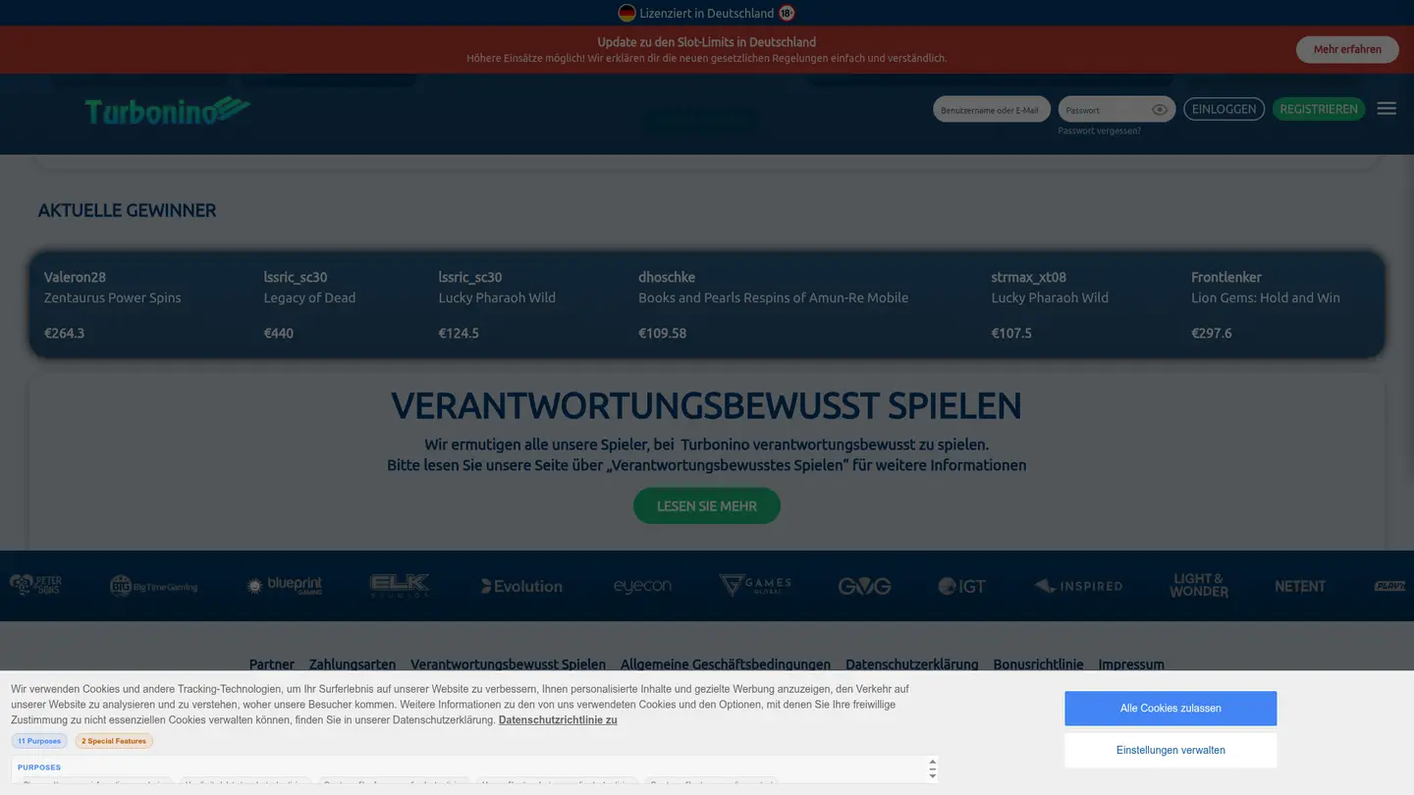
Task: Click the Legacy of Dead game name
Action: (310, 297)
